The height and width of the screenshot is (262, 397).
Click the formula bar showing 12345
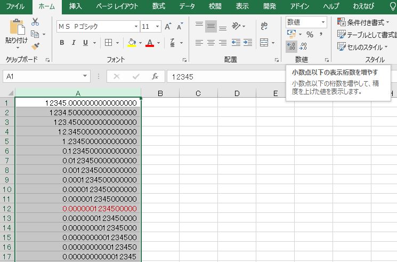(226, 77)
